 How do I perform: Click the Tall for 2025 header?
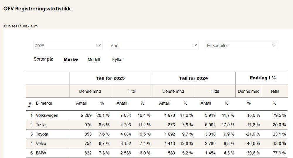[110, 78]
